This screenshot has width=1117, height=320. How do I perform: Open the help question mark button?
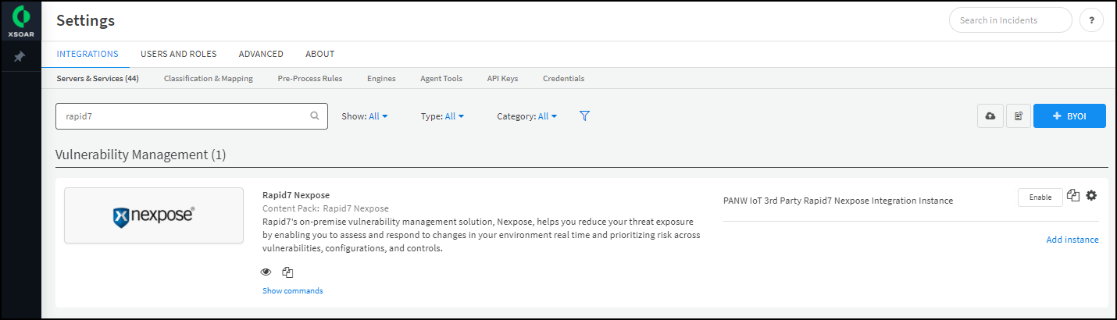(1091, 20)
